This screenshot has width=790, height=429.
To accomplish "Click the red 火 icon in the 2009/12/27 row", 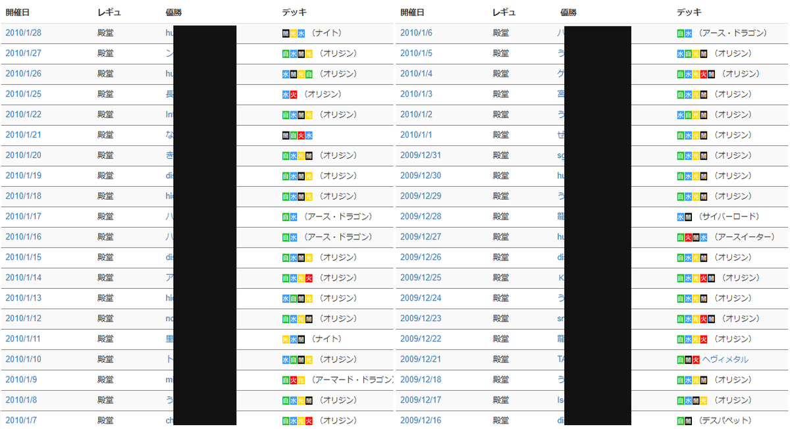I will (x=689, y=237).
